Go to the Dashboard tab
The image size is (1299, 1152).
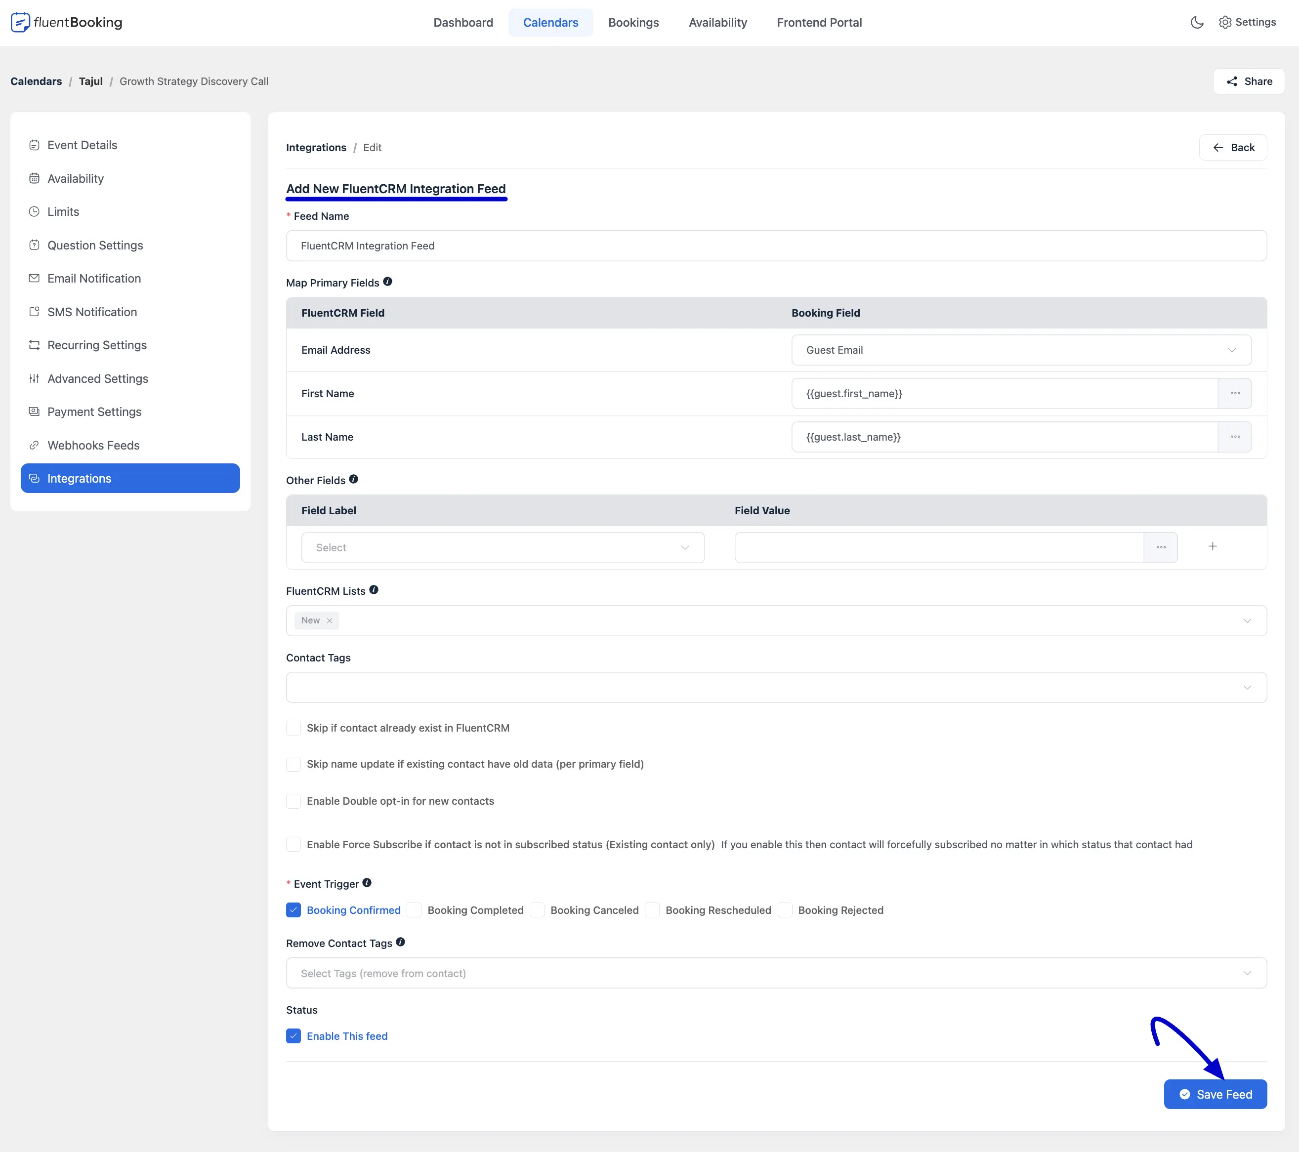463,23
